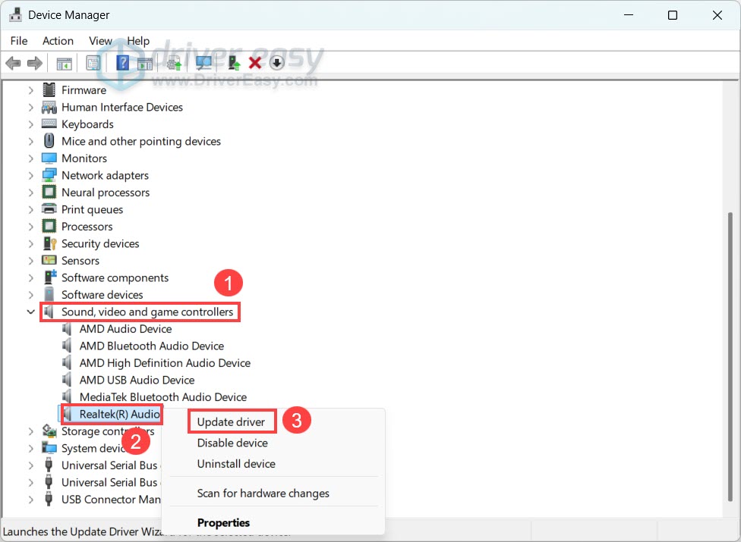741x542 pixels.
Task: Select the Human Interface Devices label
Action: (x=122, y=107)
